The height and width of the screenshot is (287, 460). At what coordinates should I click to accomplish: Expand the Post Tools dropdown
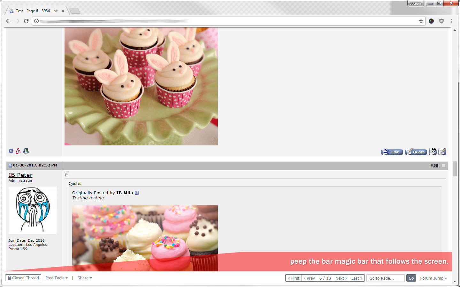click(x=57, y=278)
